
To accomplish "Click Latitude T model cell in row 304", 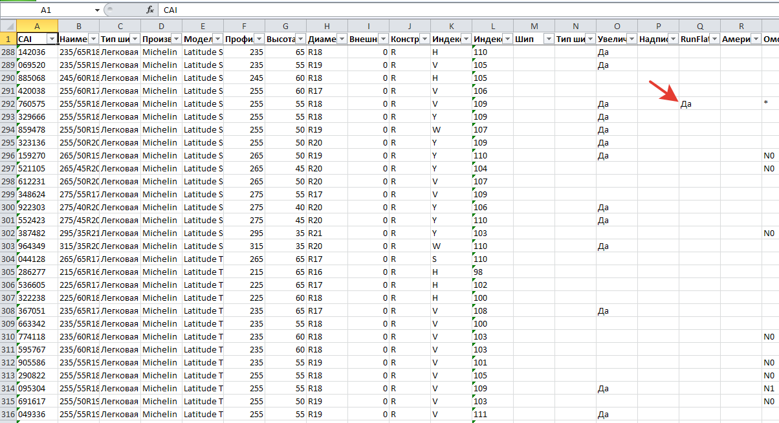I will (203, 259).
